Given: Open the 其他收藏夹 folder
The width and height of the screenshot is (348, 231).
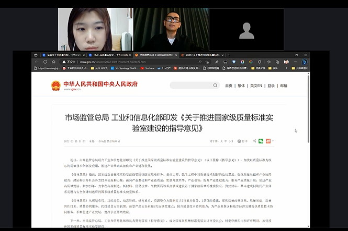Looking at the screenshot, I should pos(300,68).
